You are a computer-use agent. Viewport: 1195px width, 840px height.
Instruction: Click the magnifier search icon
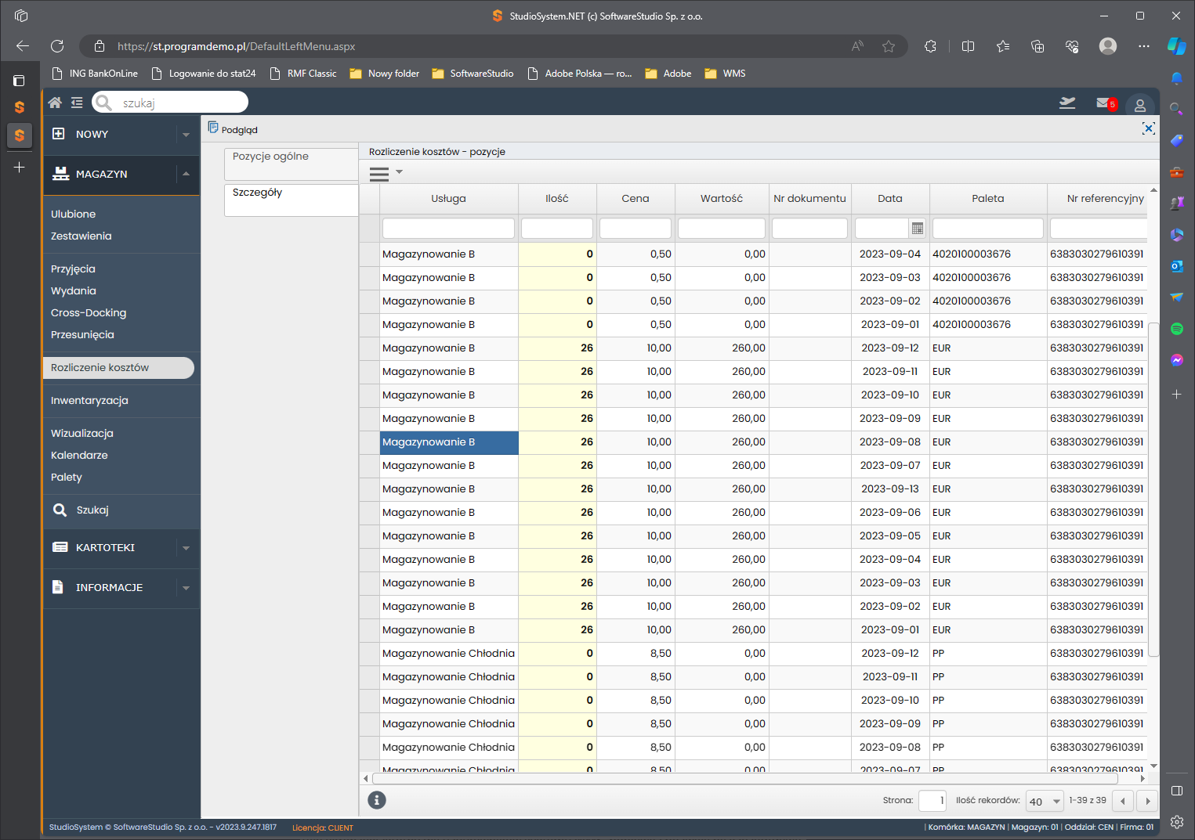(103, 103)
